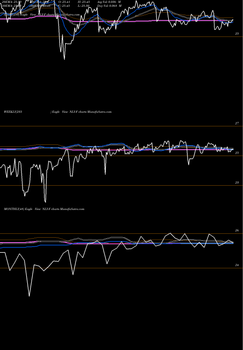243x350 pixels.
Task: Click the price axis label '26' on monthly chart
Action: tap(237, 230)
